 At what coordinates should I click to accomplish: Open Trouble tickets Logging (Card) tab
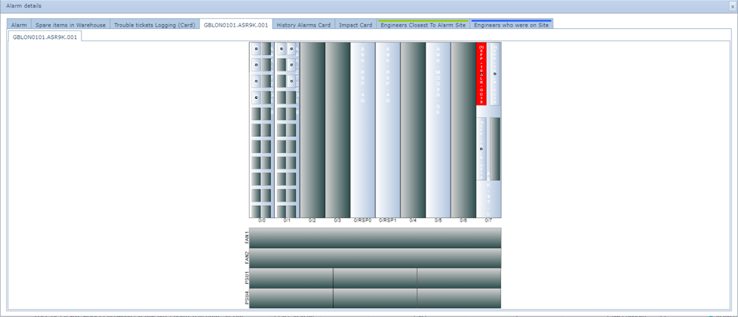155,25
